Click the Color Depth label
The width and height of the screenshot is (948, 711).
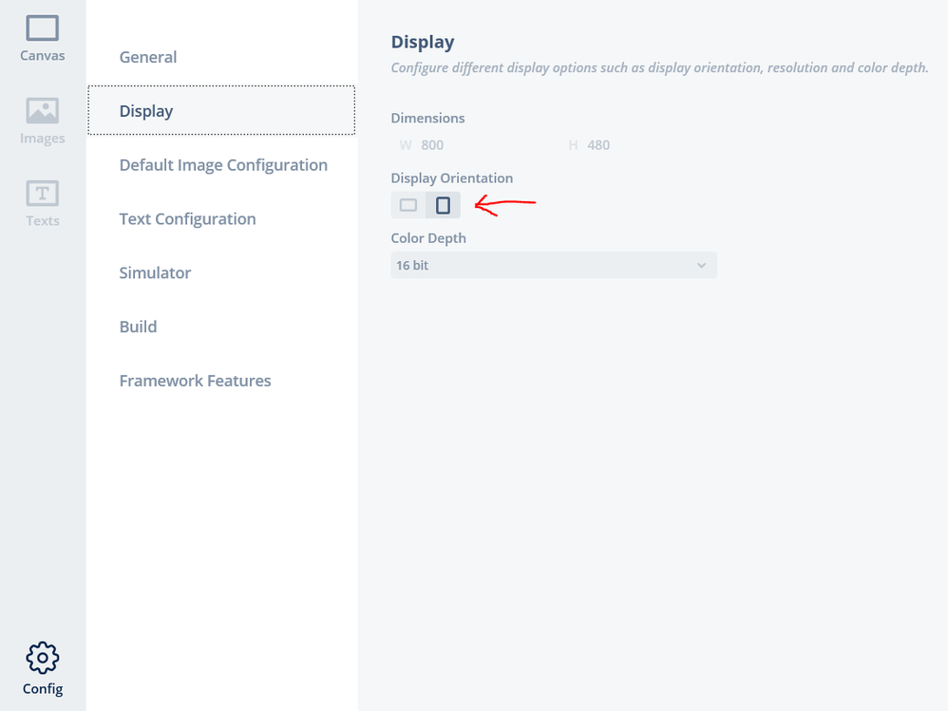point(428,238)
